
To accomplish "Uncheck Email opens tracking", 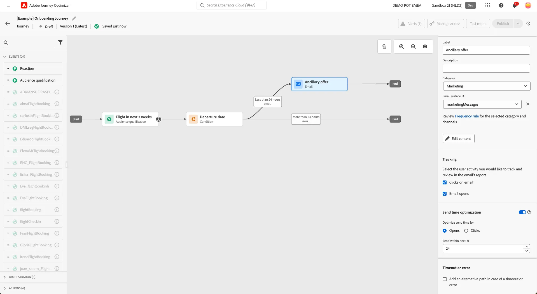I will click(x=445, y=194).
